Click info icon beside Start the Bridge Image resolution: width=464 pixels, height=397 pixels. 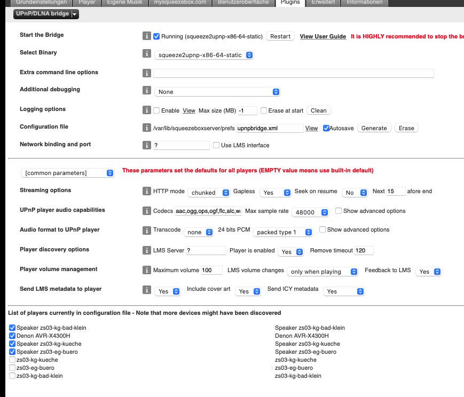[x=147, y=36]
